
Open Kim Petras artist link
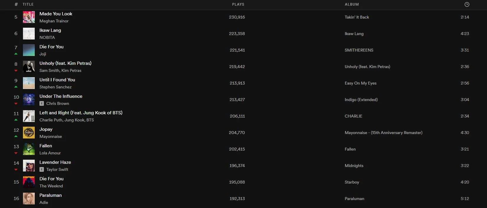coord(71,70)
